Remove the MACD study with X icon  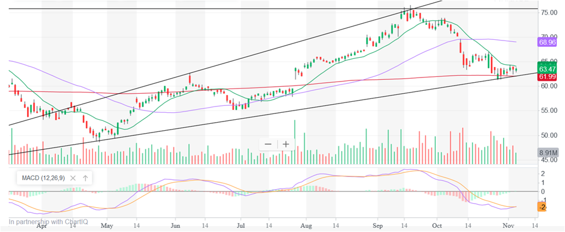click(x=73, y=178)
